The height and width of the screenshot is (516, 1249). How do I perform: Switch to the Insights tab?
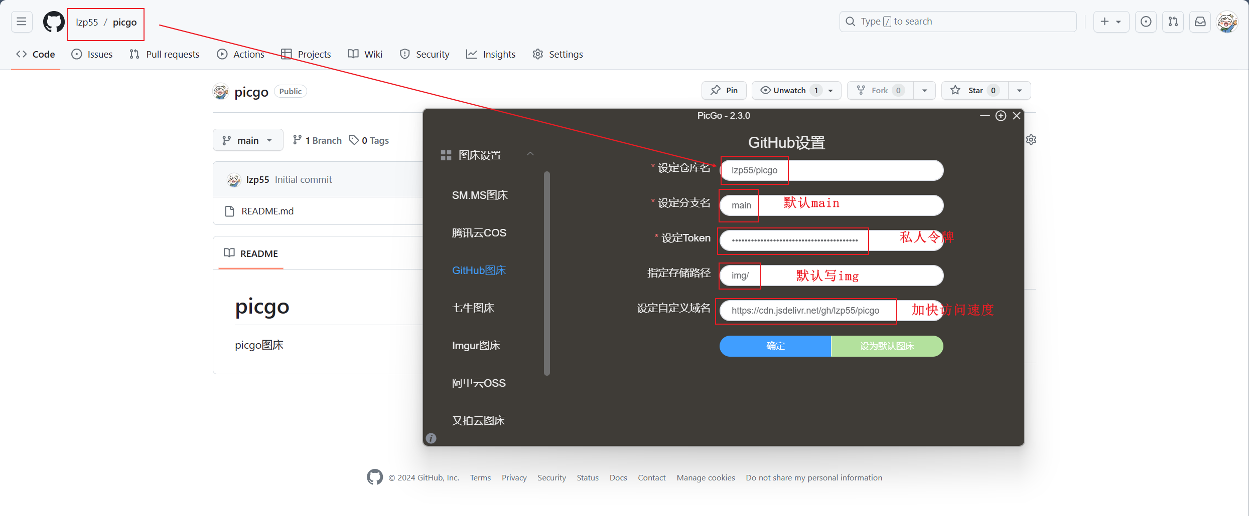tap(491, 54)
